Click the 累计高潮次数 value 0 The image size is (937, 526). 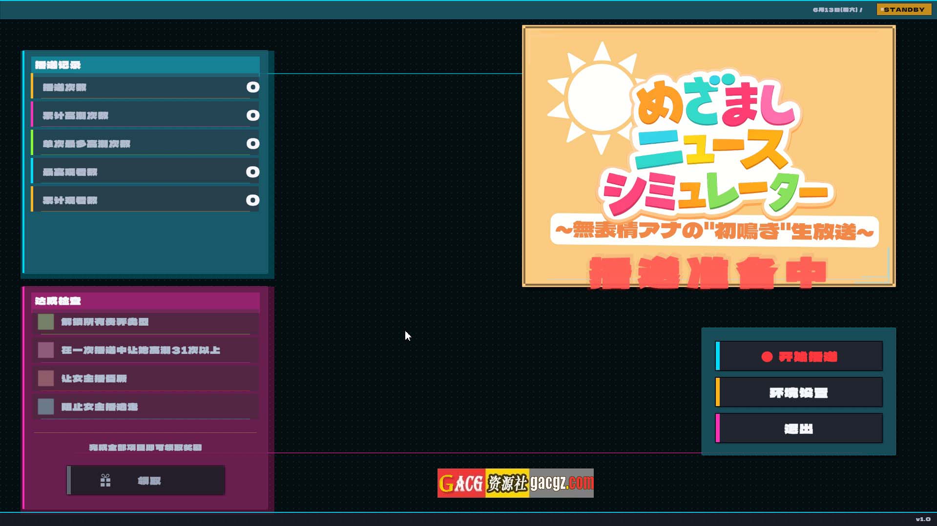tap(252, 116)
